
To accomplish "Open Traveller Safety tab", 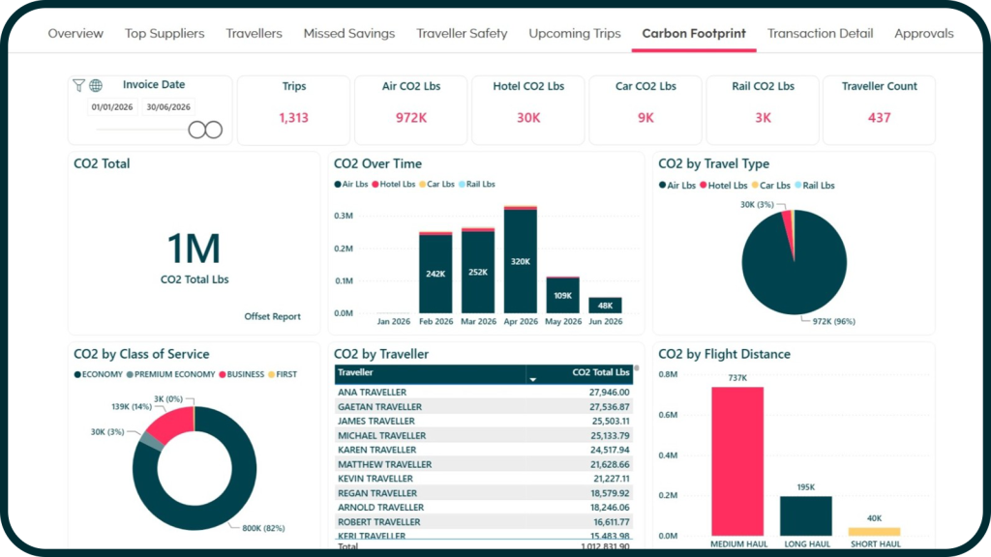I will click(462, 34).
